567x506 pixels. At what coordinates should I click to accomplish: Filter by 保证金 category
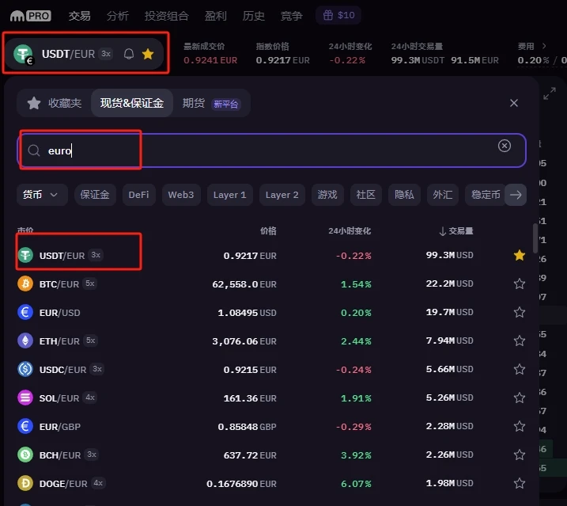[x=95, y=195]
